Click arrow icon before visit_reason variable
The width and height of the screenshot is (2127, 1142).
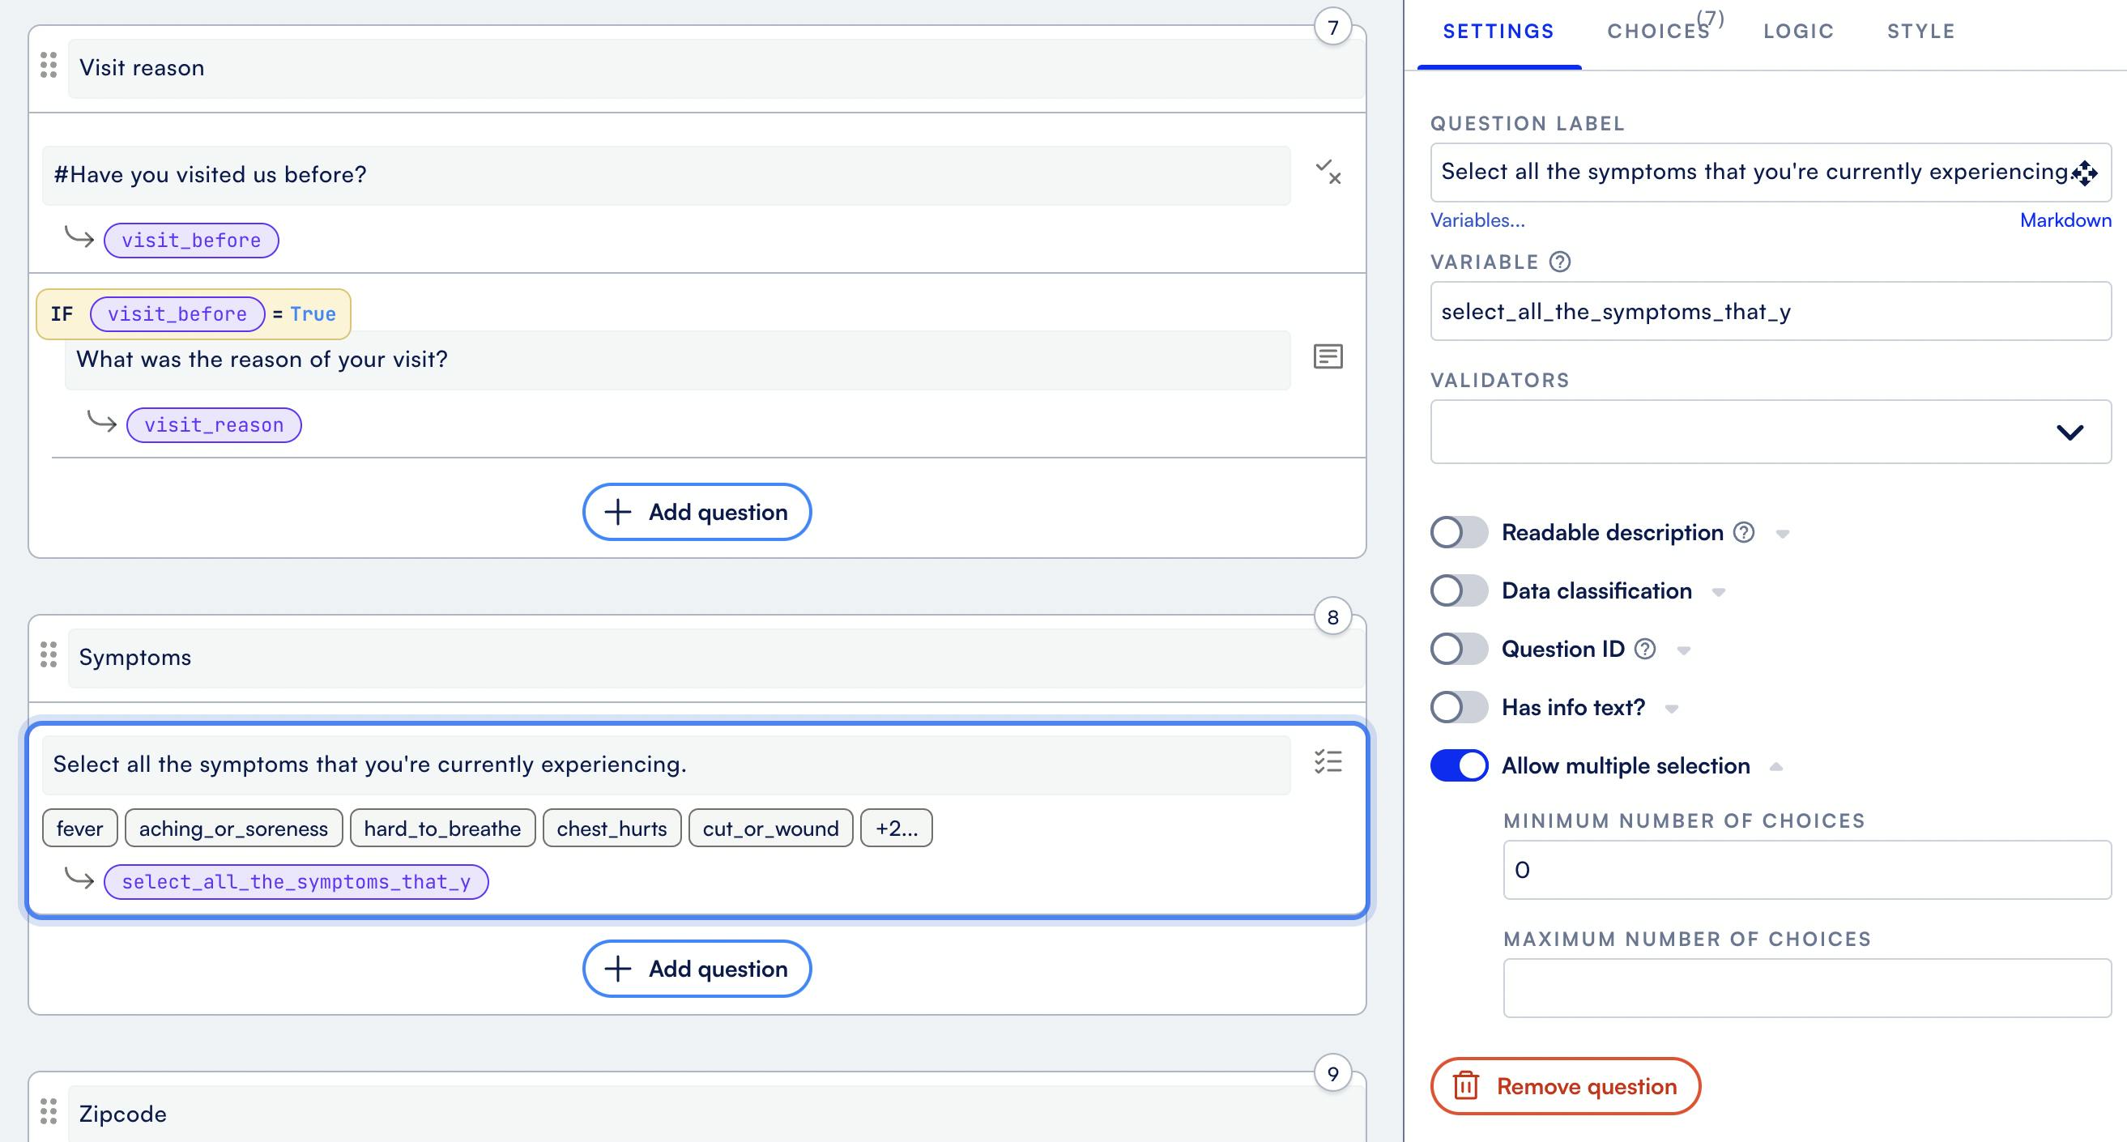[102, 422]
